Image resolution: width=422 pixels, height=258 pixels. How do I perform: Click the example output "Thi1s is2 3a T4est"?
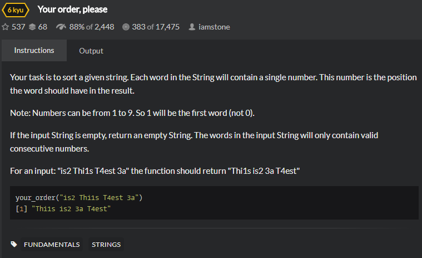pyautogui.click(x=72, y=208)
